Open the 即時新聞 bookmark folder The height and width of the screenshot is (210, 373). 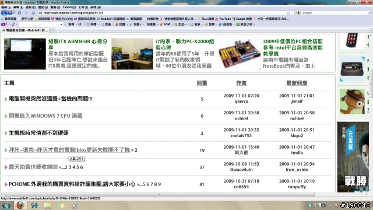[x=43, y=19]
